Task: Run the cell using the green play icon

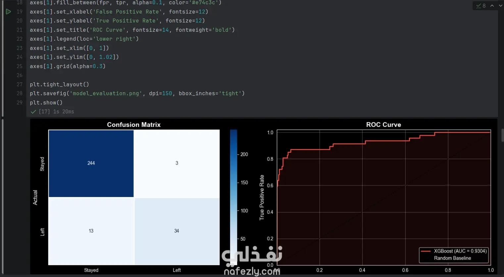Action: 8,12
